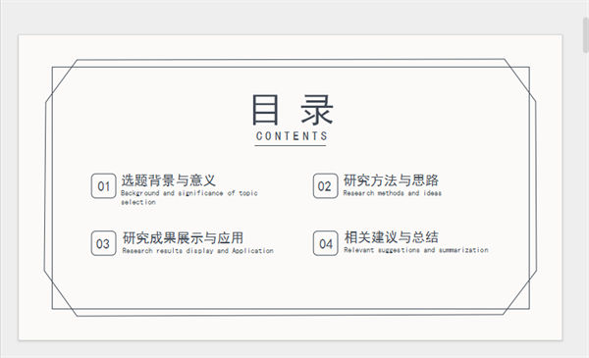Viewport: 589px width, 358px height.
Task: Click the 02 number box
Action: (x=325, y=185)
